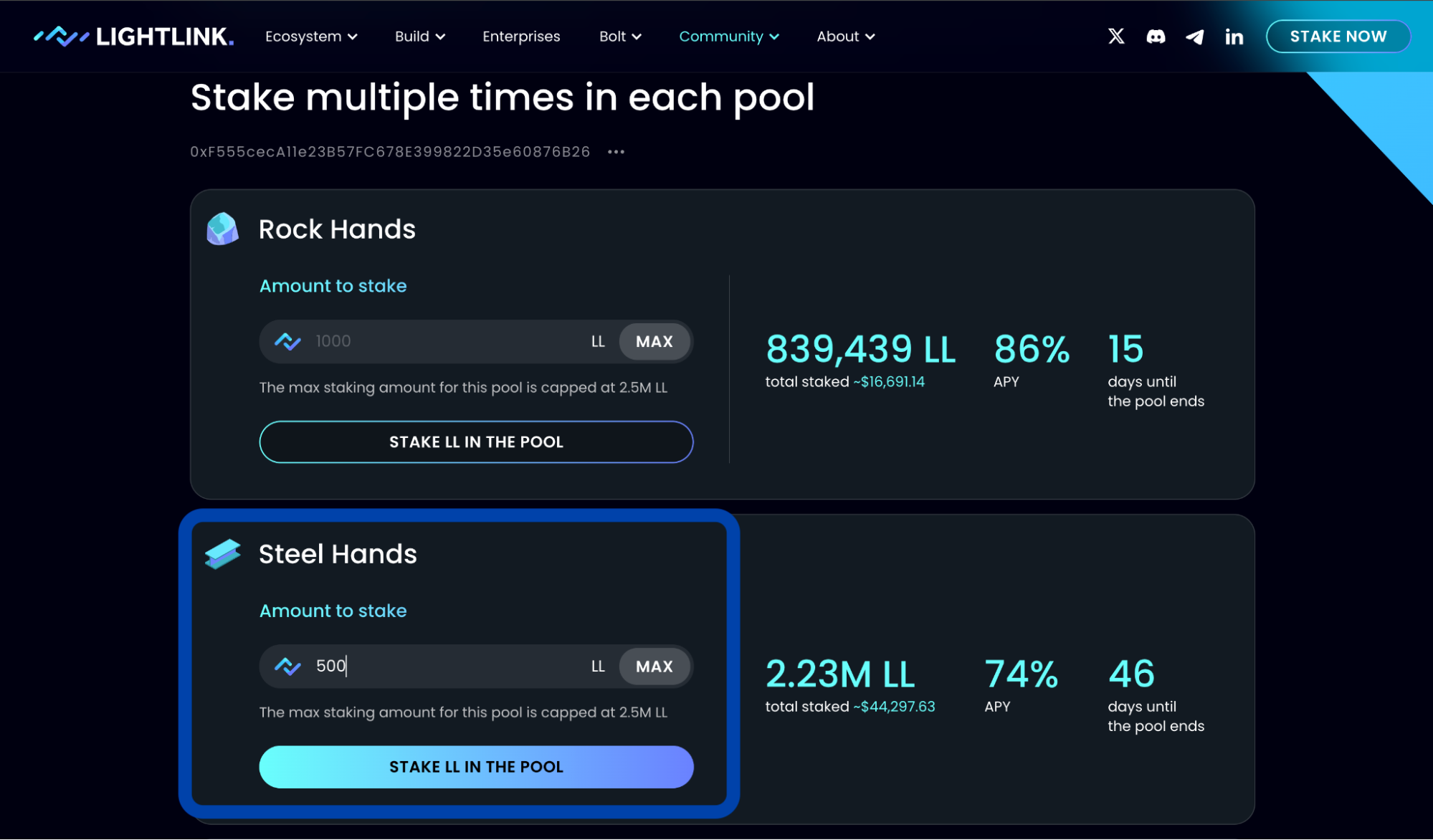Open the Community menu
Viewport: 1433px width, 840px height.
[x=728, y=37]
